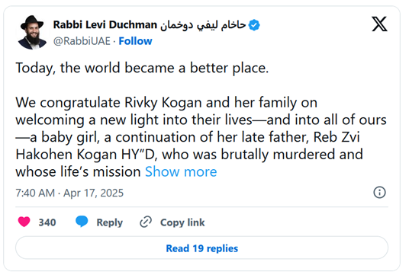Click the Rabbi Levi Duchman display name
The height and width of the screenshot is (275, 409).
[x=105, y=25]
